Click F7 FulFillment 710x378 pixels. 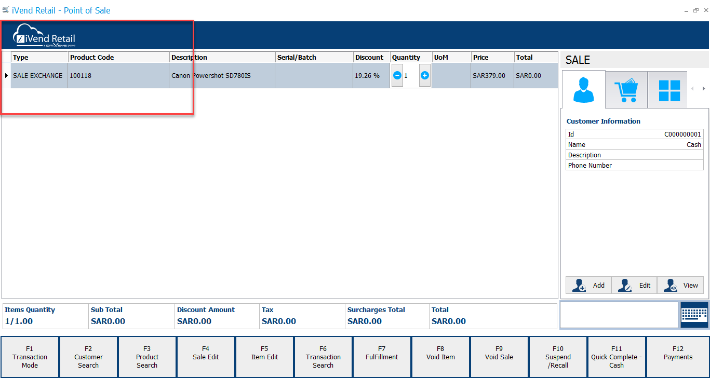tap(382, 357)
